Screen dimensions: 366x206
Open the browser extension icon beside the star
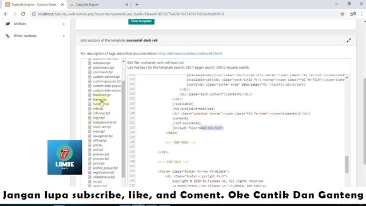tap(353, 14)
